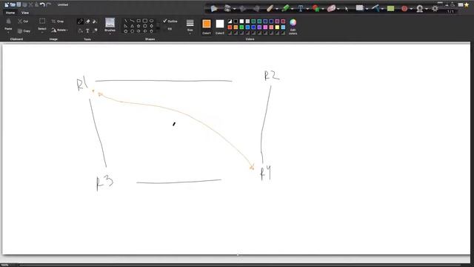Select the blue T text tool in floating toolbar
Image resolution: width=474 pixels, height=267 pixels.
pyautogui.click(x=301, y=8)
